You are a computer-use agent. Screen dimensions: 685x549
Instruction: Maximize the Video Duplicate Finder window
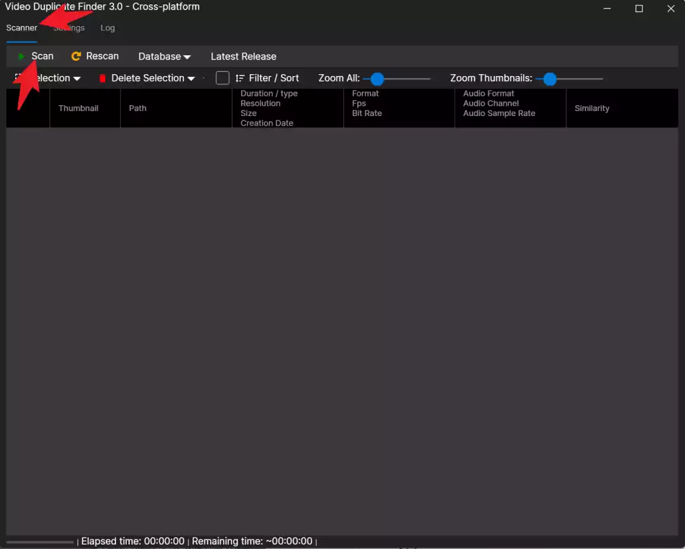coord(639,8)
